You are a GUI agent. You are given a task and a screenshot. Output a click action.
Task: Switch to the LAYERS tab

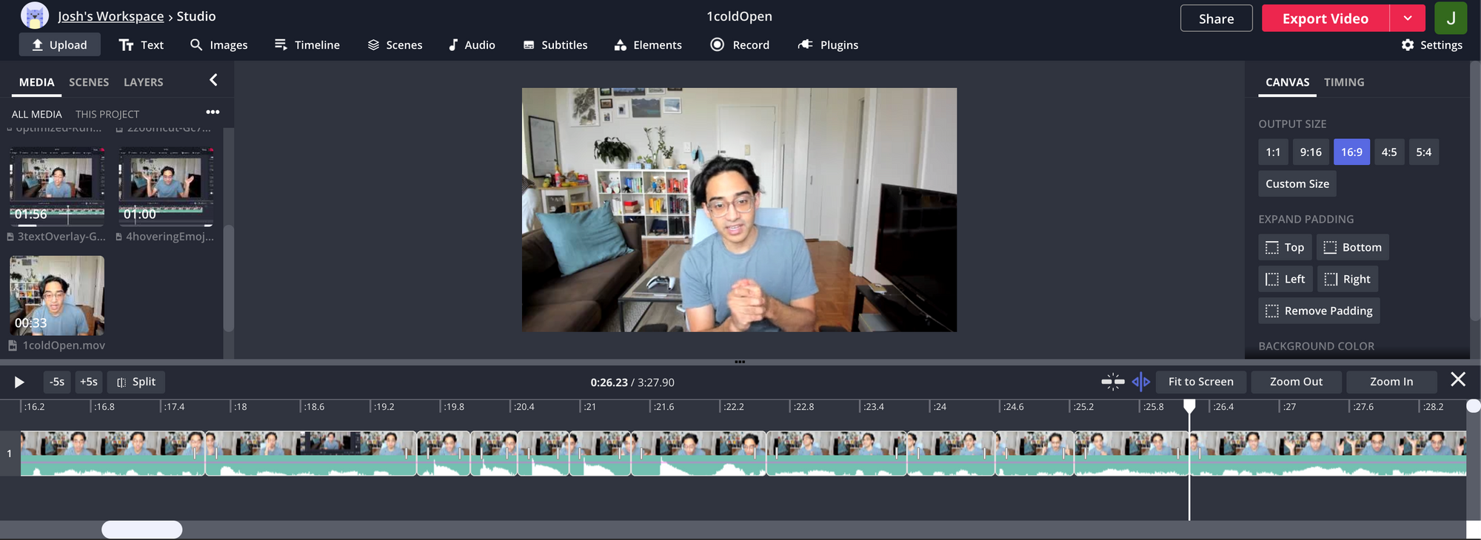[143, 82]
